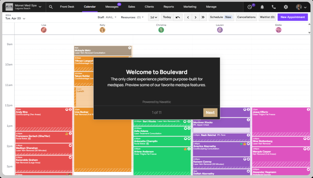This screenshot has height=178, width=313.
Task: Open the Cancellations list
Action: [246, 17]
